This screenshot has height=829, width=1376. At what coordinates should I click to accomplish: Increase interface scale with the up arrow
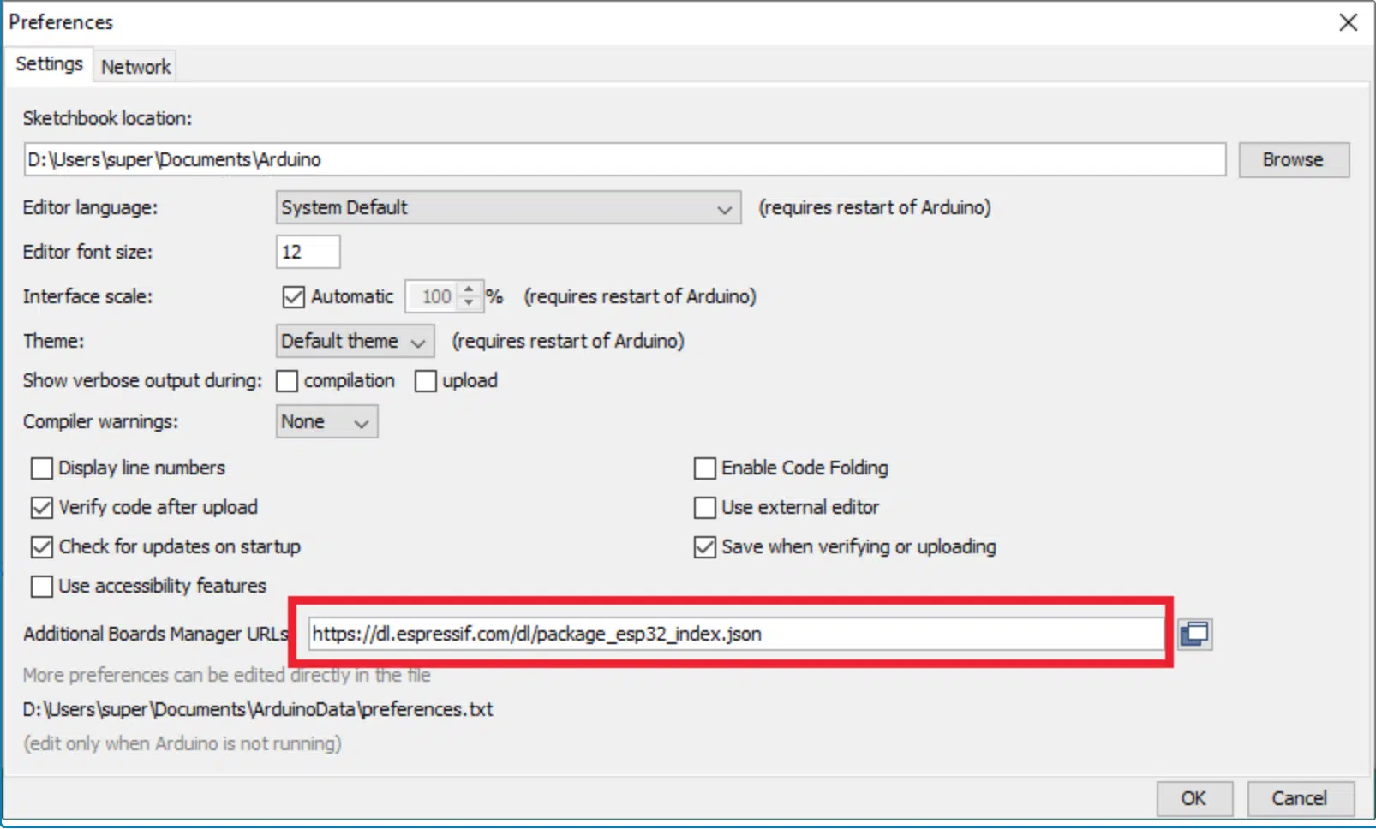(469, 289)
